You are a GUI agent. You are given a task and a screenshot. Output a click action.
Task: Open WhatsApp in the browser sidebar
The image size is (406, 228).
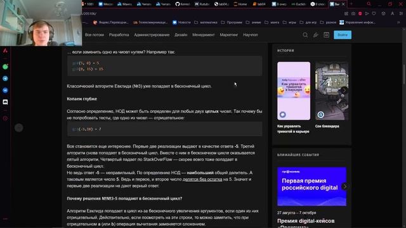pyautogui.click(x=5, y=66)
